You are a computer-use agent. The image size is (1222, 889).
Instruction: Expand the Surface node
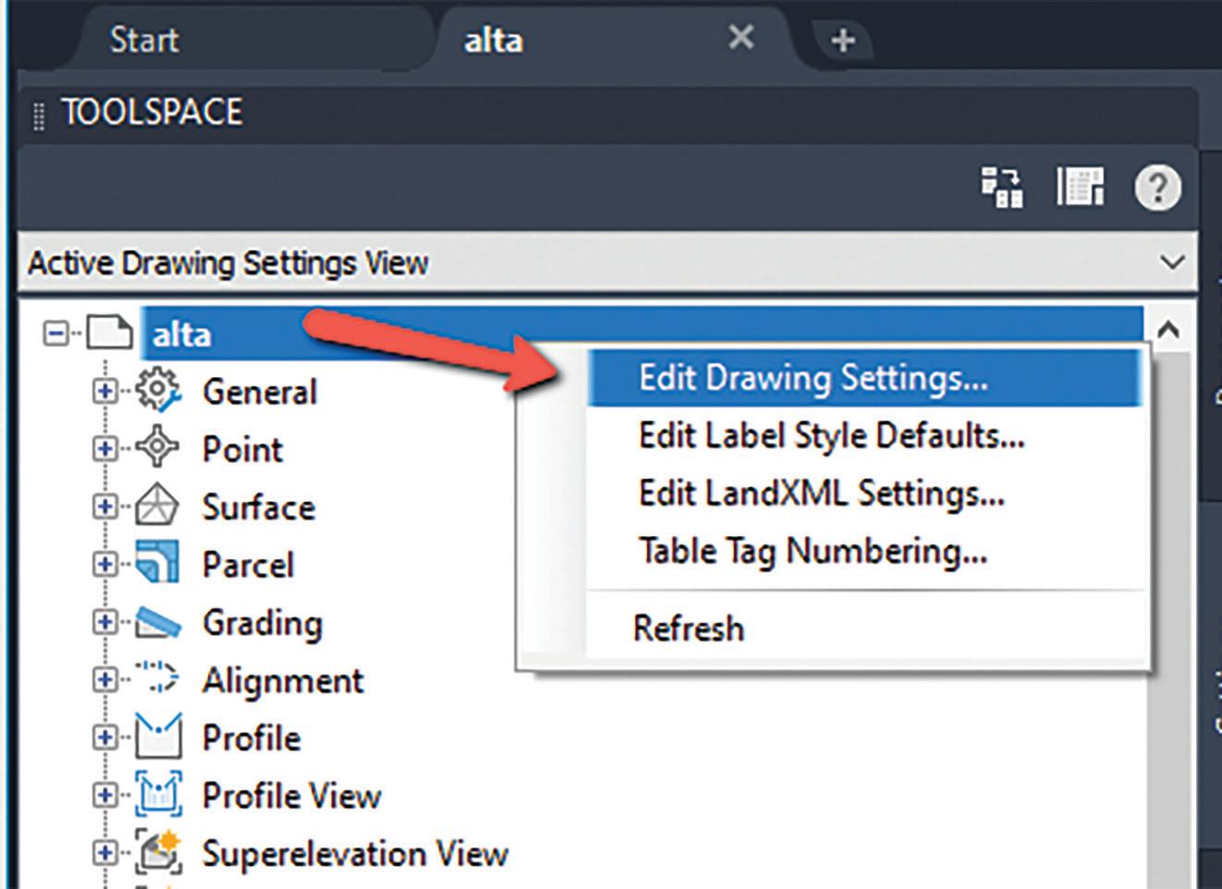(104, 506)
